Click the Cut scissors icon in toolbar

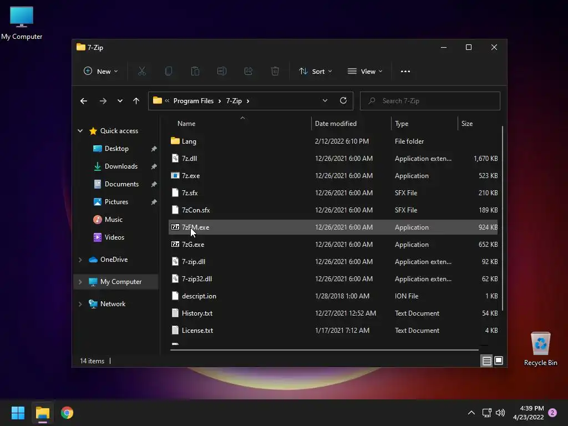click(x=141, y=72)
